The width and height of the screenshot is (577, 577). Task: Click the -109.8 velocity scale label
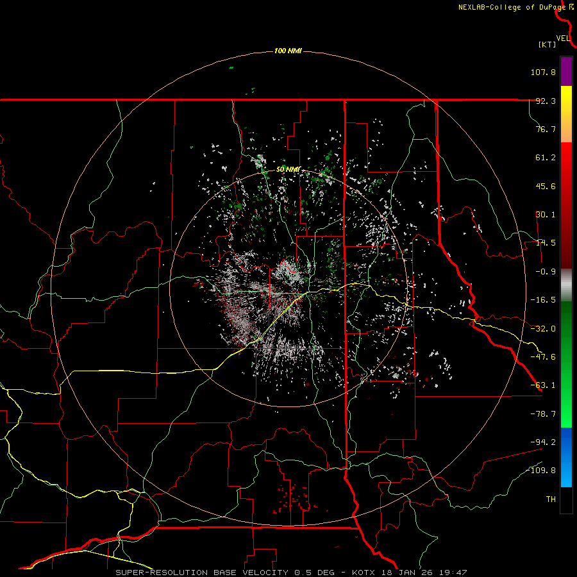pos(540,471)
